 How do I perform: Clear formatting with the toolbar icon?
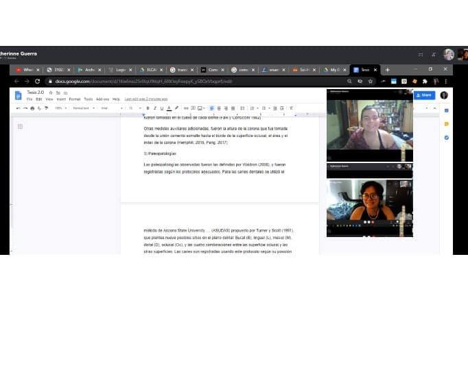(x=291, y=108)
